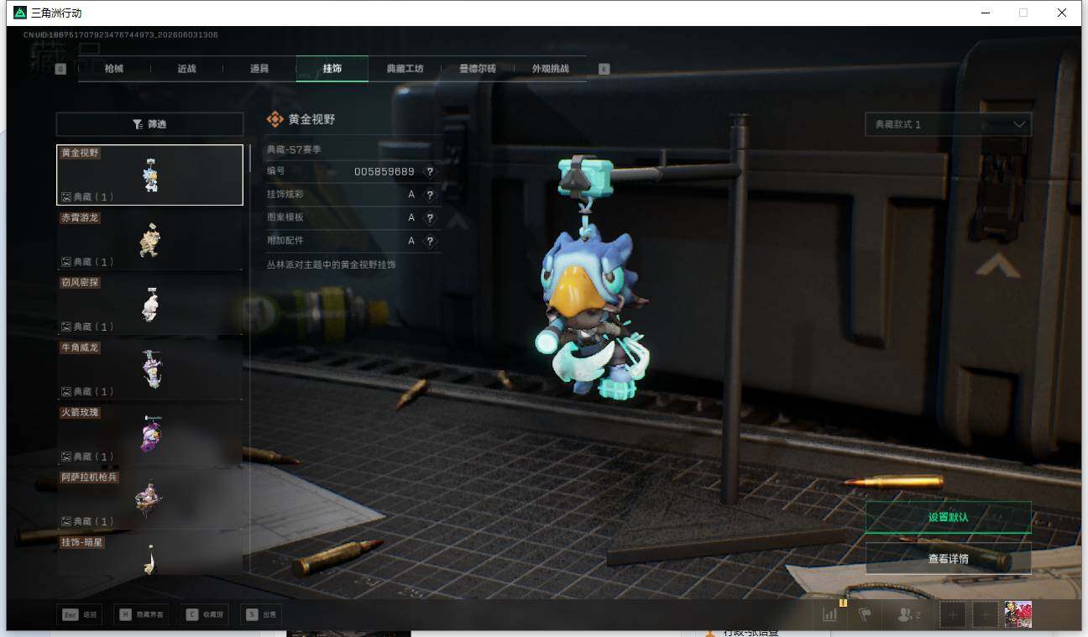1088x637 pixels.
Task: Switch to the 近战 tab
Action: (186, 69)
